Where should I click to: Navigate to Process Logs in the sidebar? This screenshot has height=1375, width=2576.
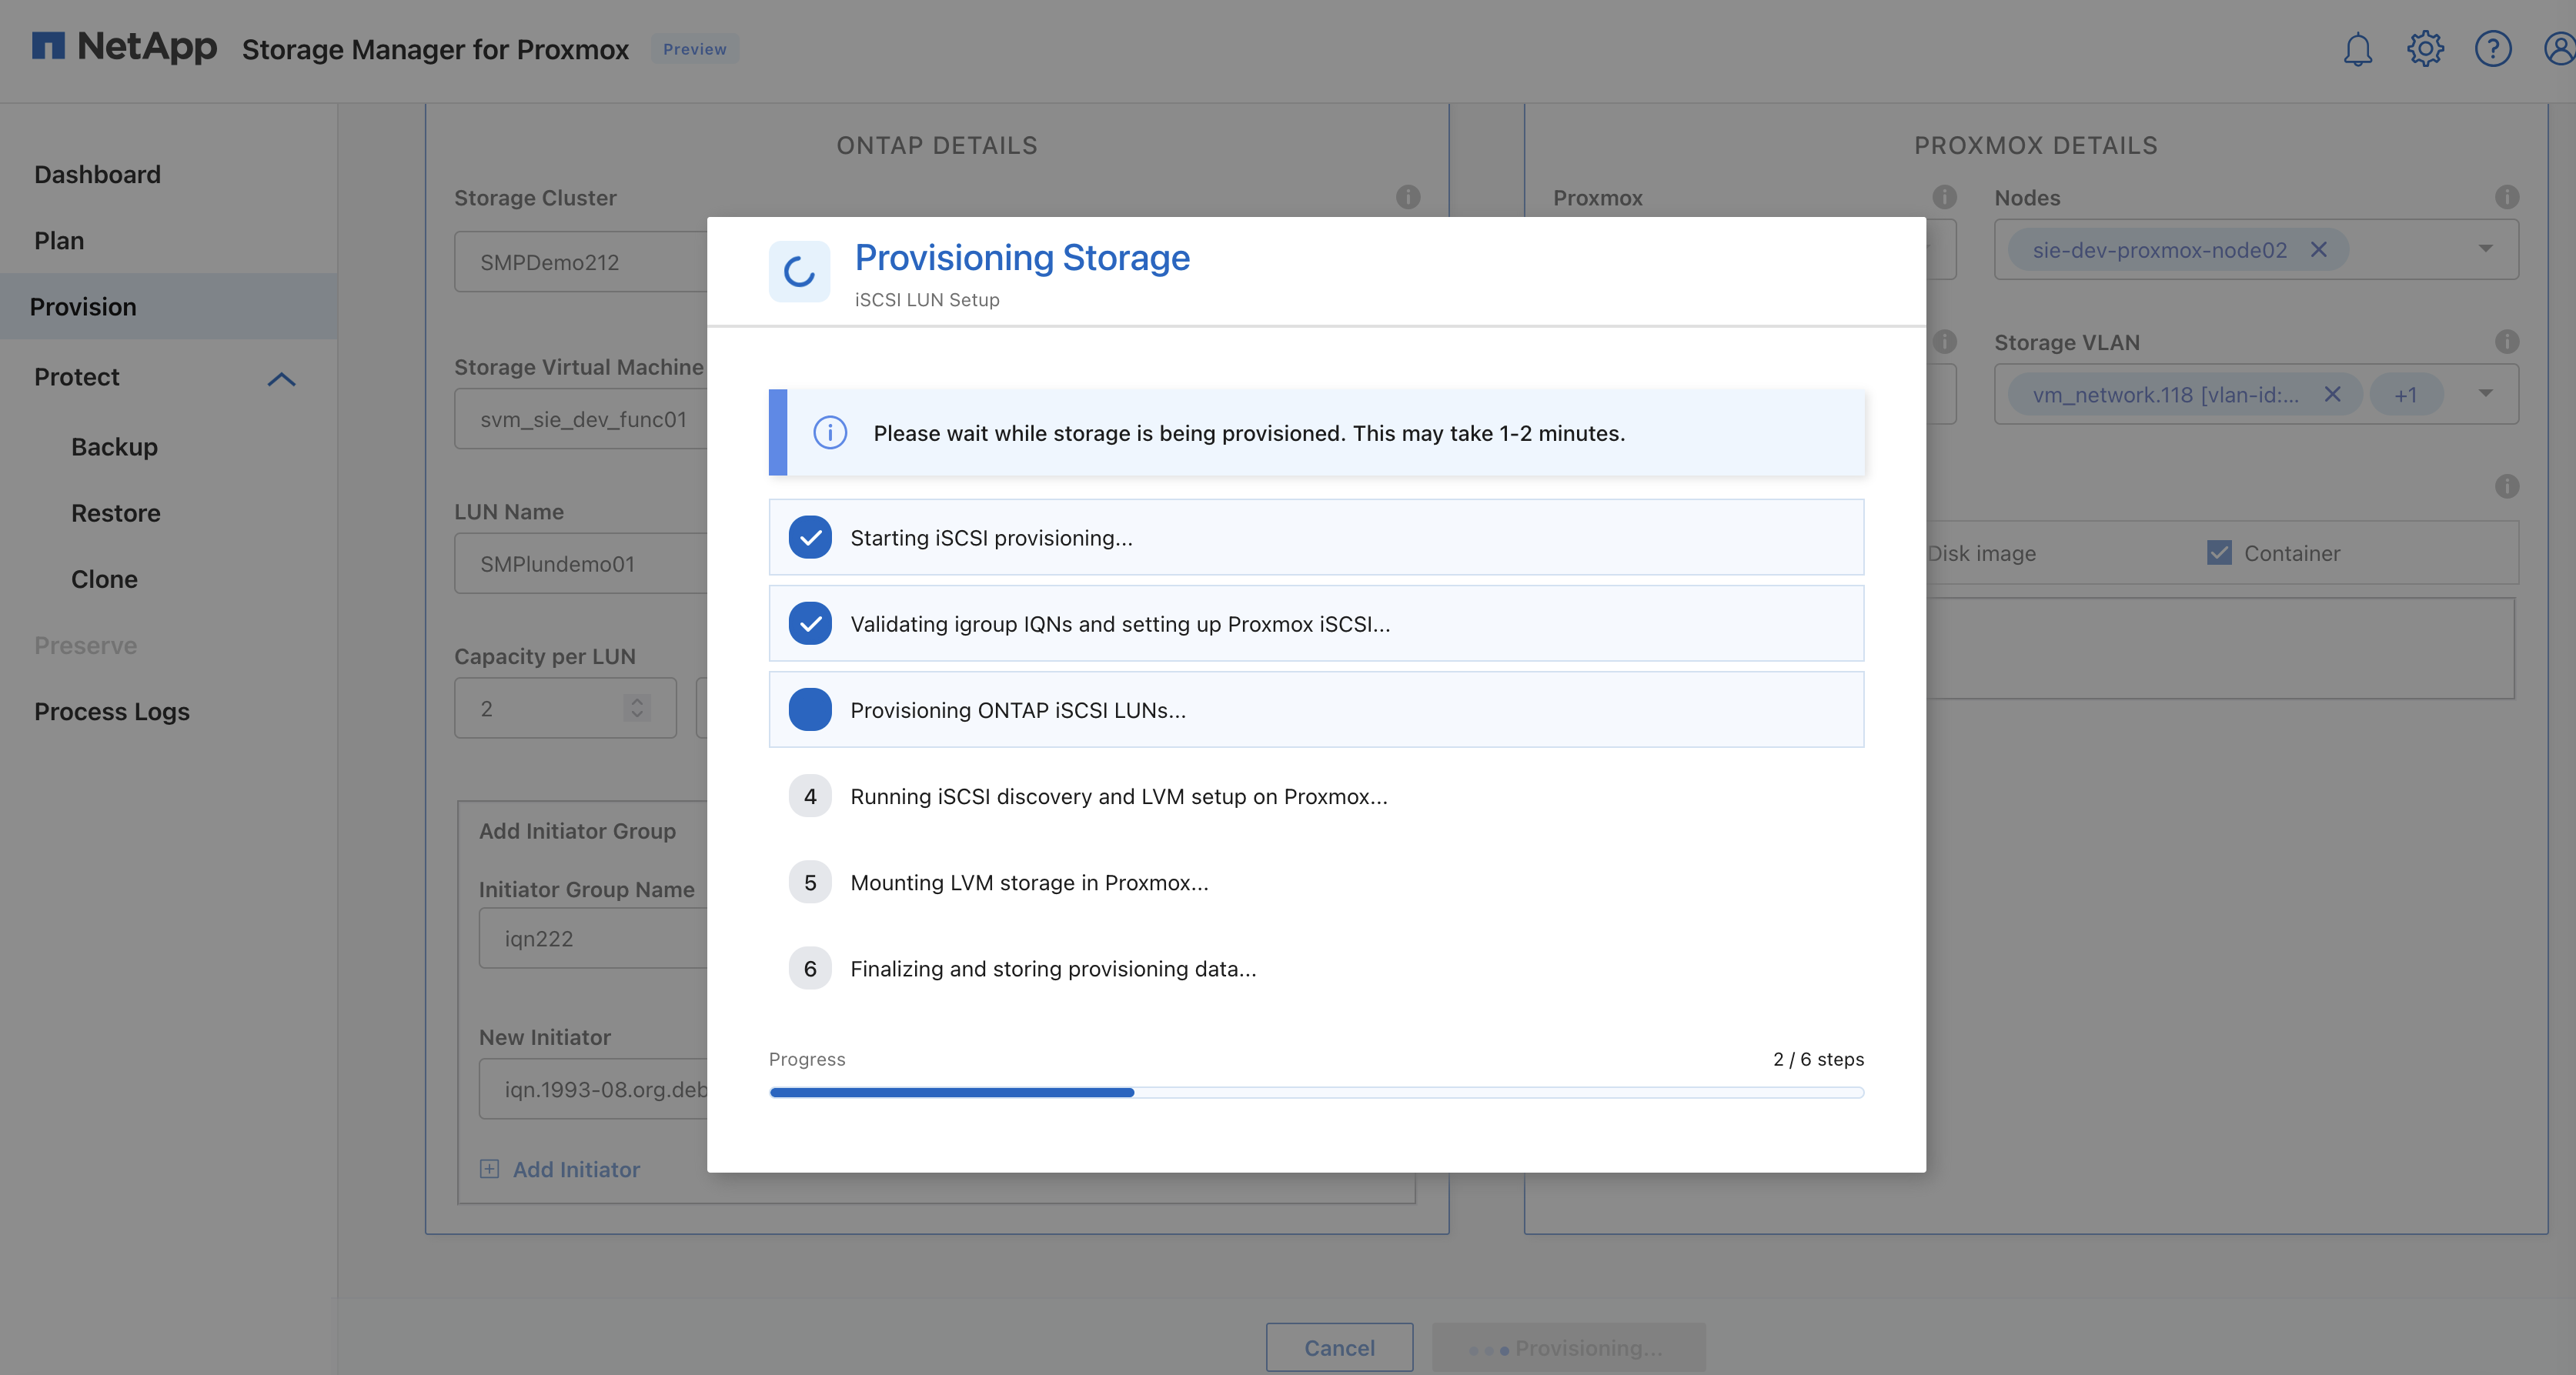[x=112, y=711]
